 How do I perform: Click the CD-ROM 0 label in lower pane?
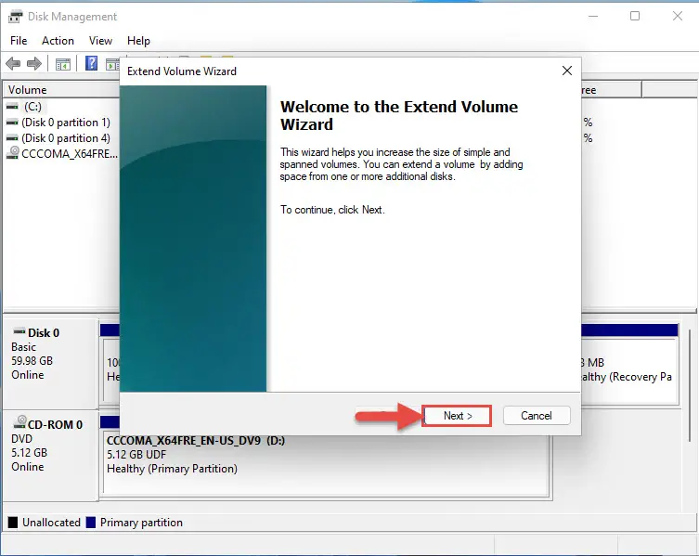[55, 424]
